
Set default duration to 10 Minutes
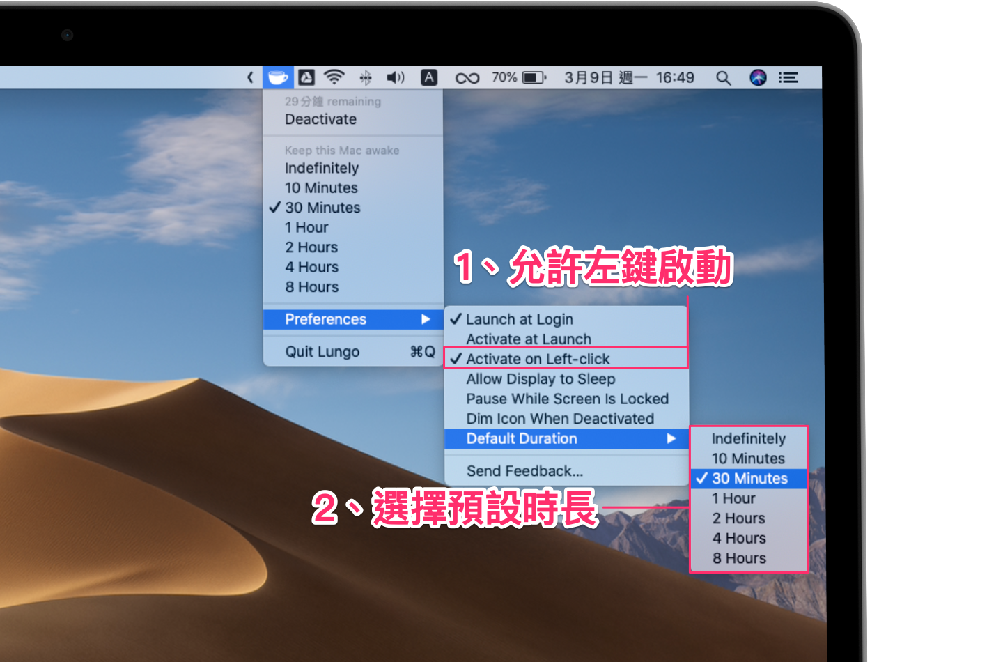point(749,459)
